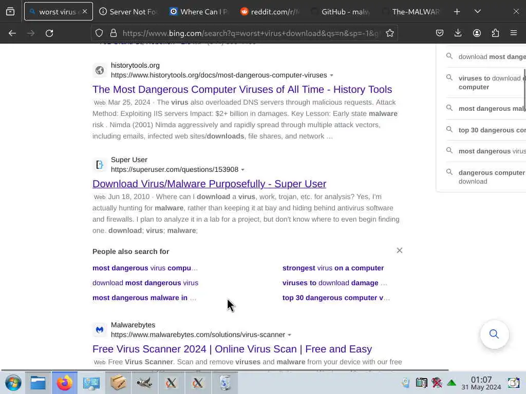The height and width of the screenshot is (394, 526).
Task: Open the trash bin taskbar icon
Action: pyautogui.click(x=225, y=383)
